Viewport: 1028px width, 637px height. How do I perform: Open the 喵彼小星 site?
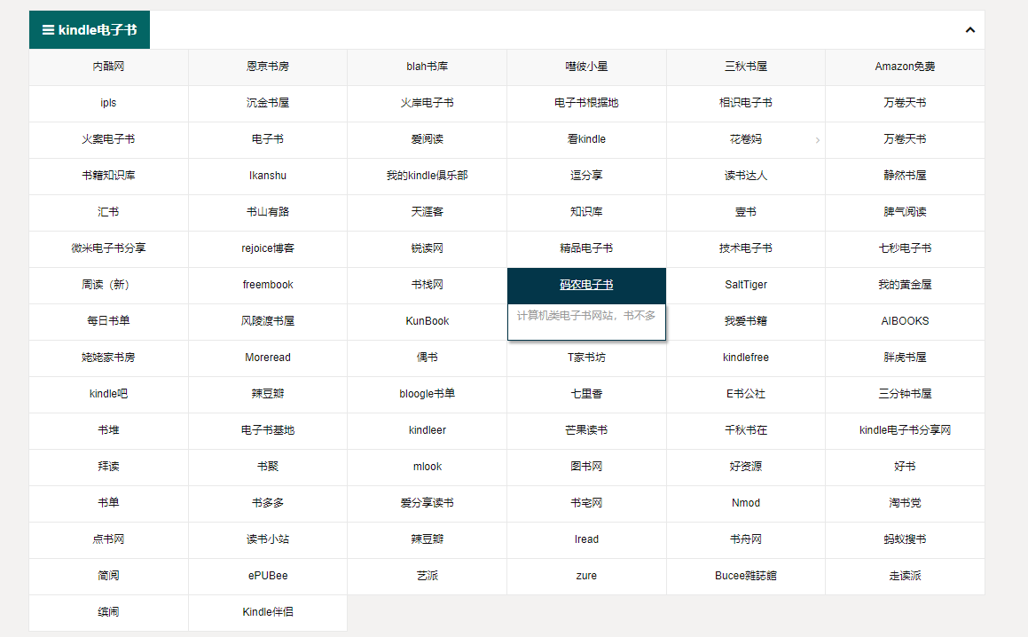point(585,67)
